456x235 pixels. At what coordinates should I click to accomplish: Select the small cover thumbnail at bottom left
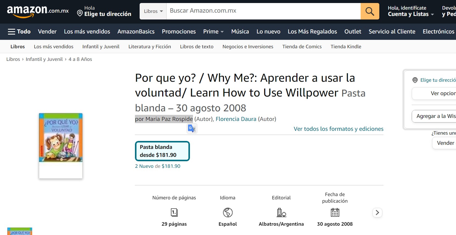coord(20,231)
